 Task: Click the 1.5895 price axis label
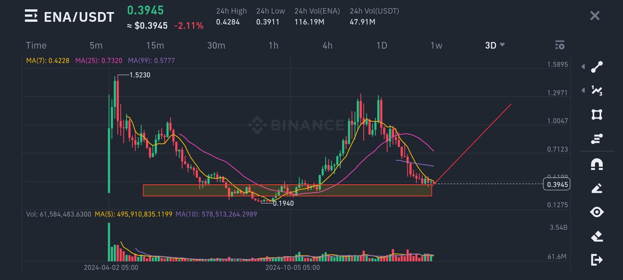click(558, 65)
